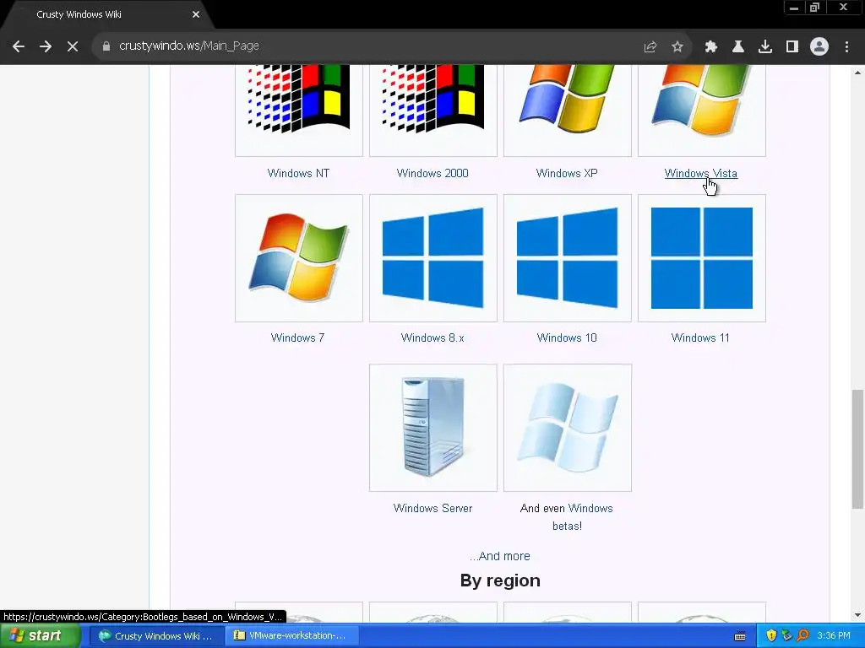The width and height of the screenshot is (865, 648).
Task: Click the page vertical scrollbar thumb
Action: click(x=857, y=449)
